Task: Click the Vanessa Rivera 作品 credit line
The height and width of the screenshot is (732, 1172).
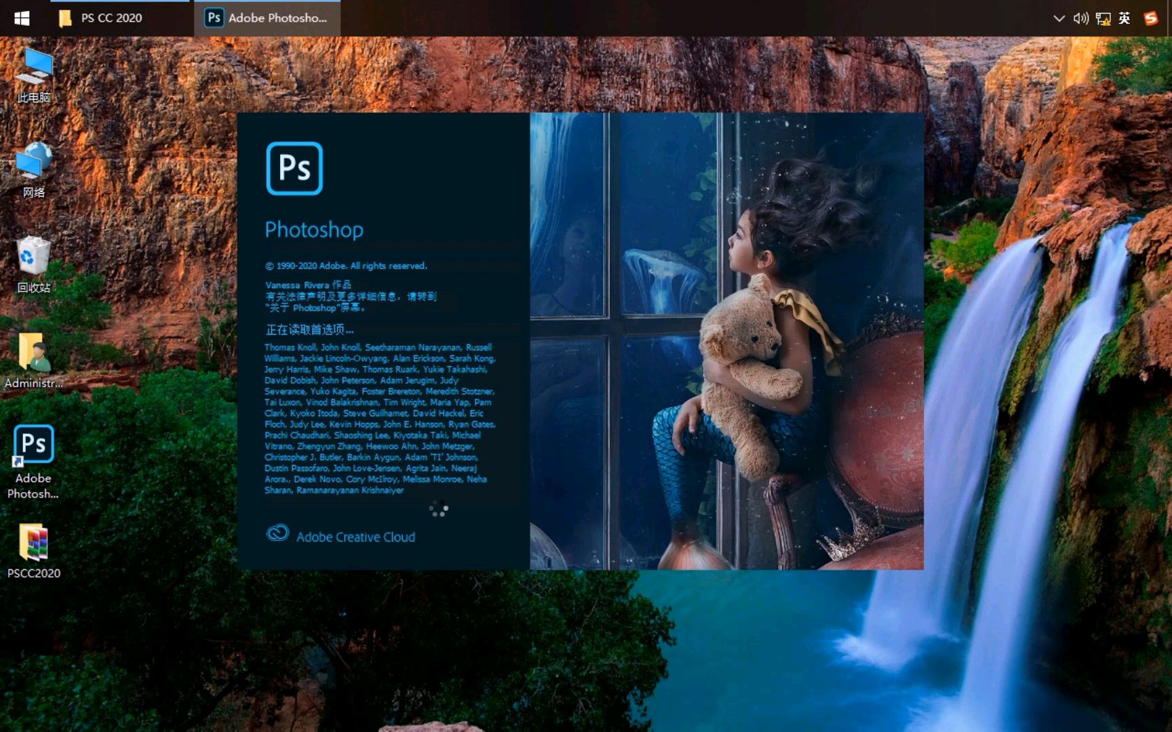Action: 309,285
